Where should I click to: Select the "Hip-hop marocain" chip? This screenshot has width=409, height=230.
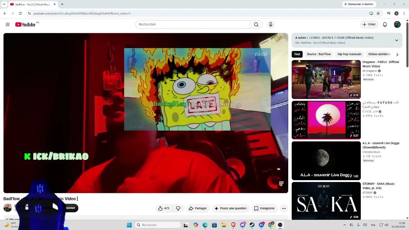350,54
